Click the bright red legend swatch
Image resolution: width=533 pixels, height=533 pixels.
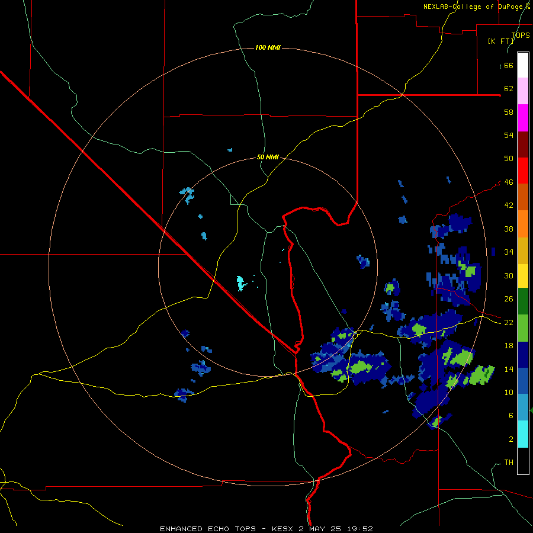[523, 171]
